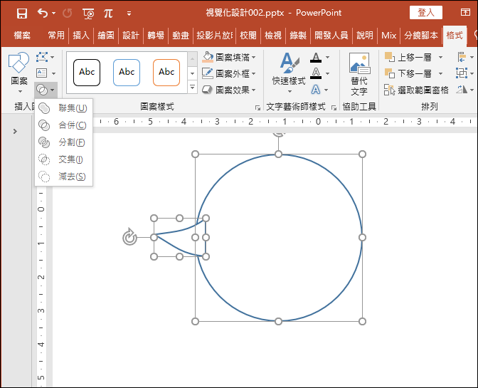The image size is (478, 388).
Task: Open the 檢視 tab
Action: coord(273,36)
